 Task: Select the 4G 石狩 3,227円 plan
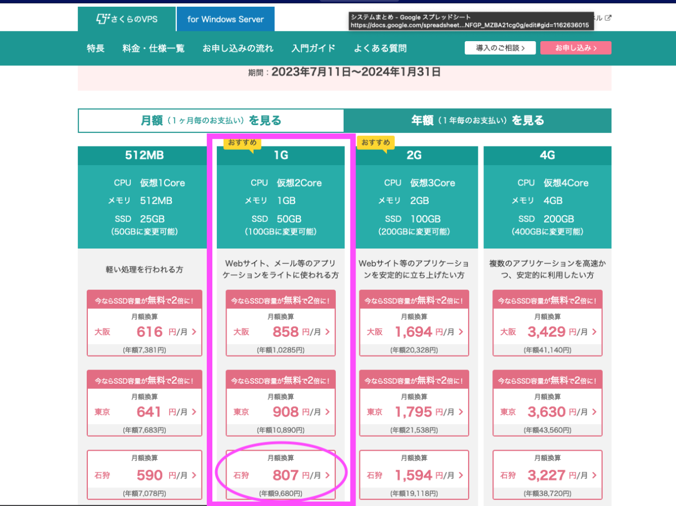point(547,476)
